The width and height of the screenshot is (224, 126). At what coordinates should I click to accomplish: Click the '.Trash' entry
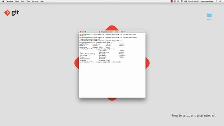(x=82, y=57)
